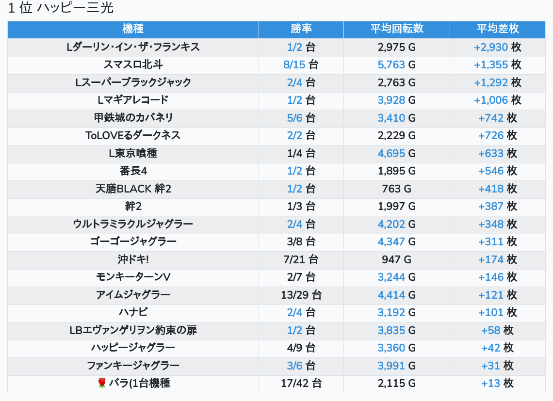Screen dimensions: 553x401
Task: Select the +418 枚 average difference
Action: (x=497, y=189)
